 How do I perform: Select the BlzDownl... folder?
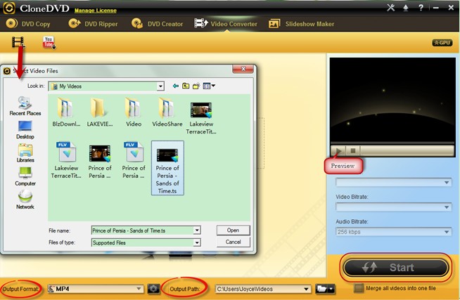[x=66, y=112]
